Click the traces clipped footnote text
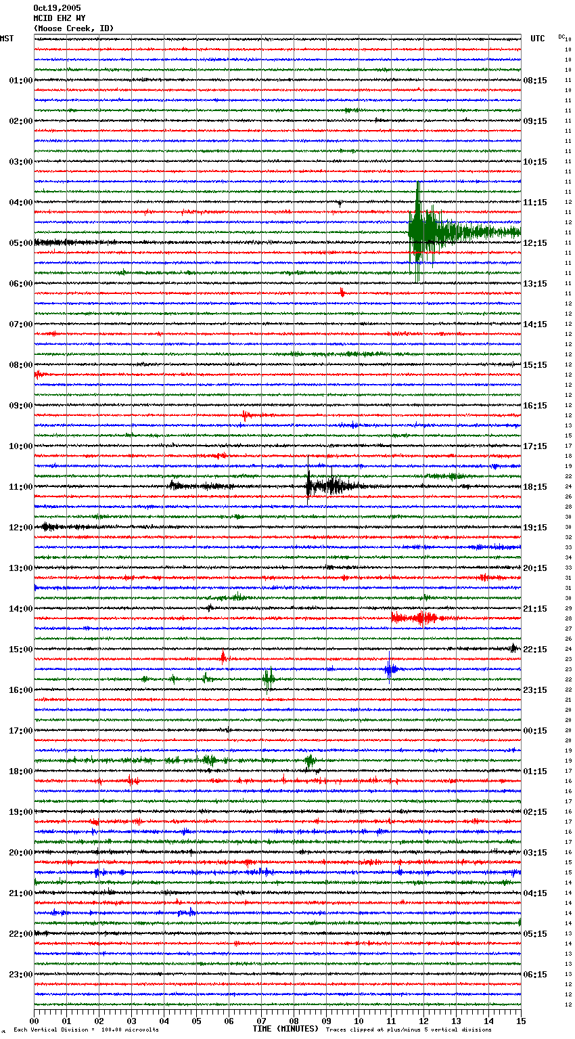Image resolution: width=575 pixels, height=1039 pixels. 409,1030
